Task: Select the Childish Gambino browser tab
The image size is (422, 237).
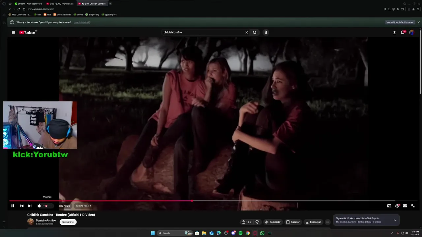Action: tap(92, 4)
